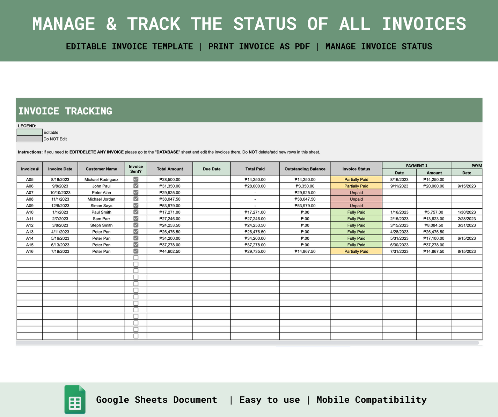Viewport: 498px width, 417px height.
Task: Uncheck Invoice Sent for invoice A10
Action: coord(136,212)
